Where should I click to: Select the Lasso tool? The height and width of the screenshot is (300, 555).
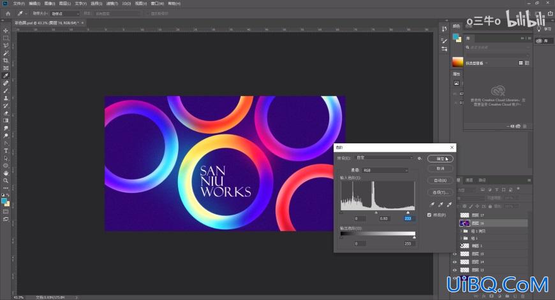6,46
